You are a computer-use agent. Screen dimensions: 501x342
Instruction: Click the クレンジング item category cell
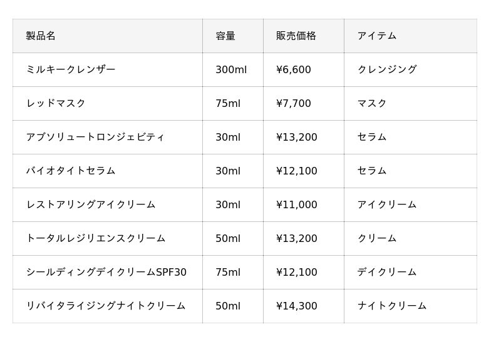(x=387, y=70)
